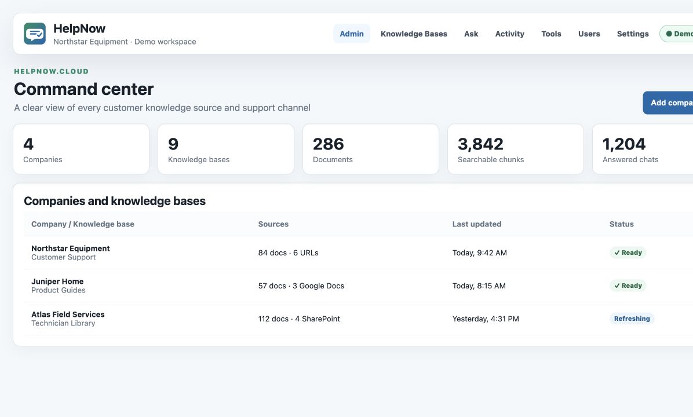Screen dimensions: 693x417
Task: Click the green Demo status pill
Action: 677,34
